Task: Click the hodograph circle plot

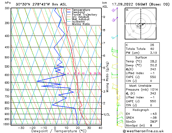Action: [141, 24]
